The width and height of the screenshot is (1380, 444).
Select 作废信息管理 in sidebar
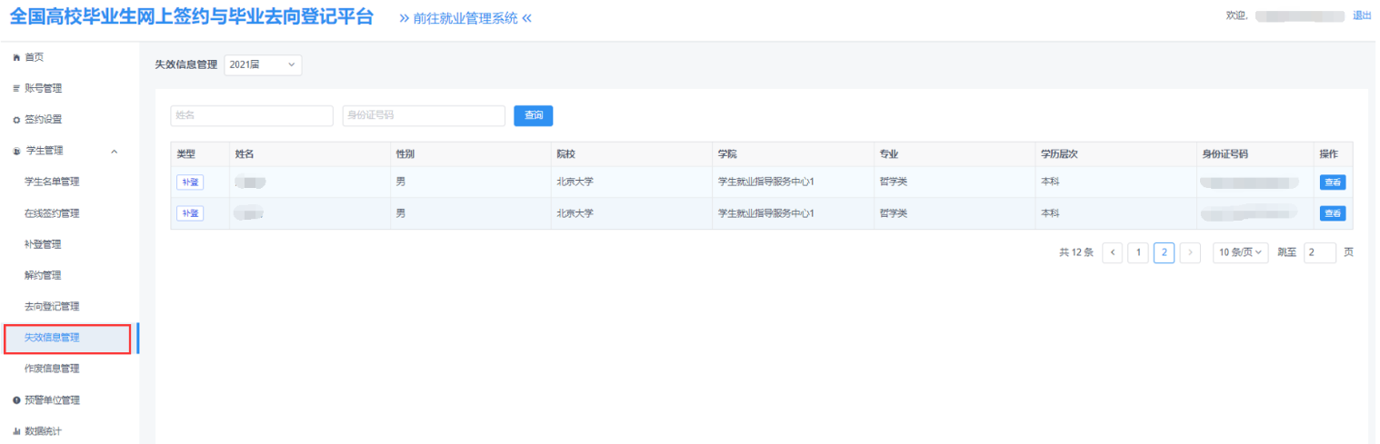point(52,369)
